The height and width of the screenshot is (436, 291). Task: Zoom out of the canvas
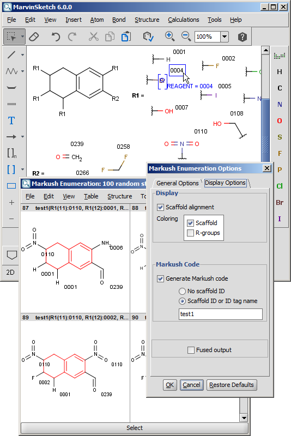(186, 37)
